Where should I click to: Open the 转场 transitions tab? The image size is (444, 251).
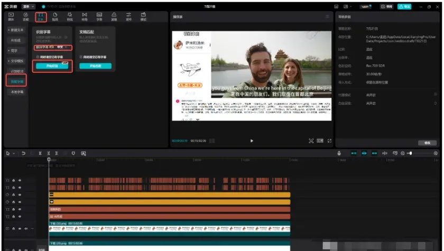click(85, 17)
